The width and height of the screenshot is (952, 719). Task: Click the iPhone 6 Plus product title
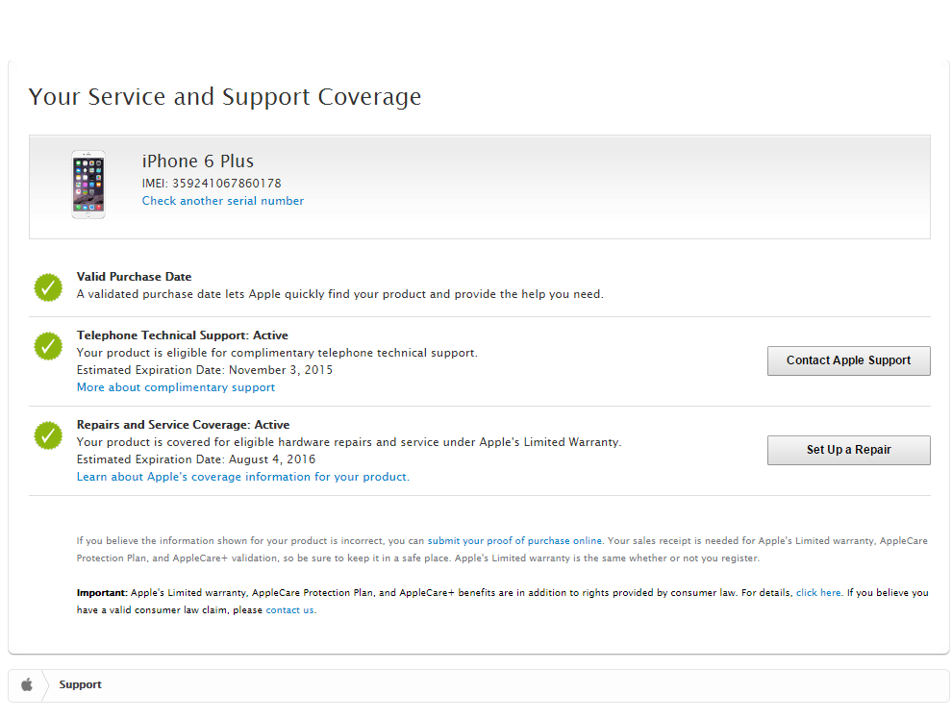click(198, 161)
